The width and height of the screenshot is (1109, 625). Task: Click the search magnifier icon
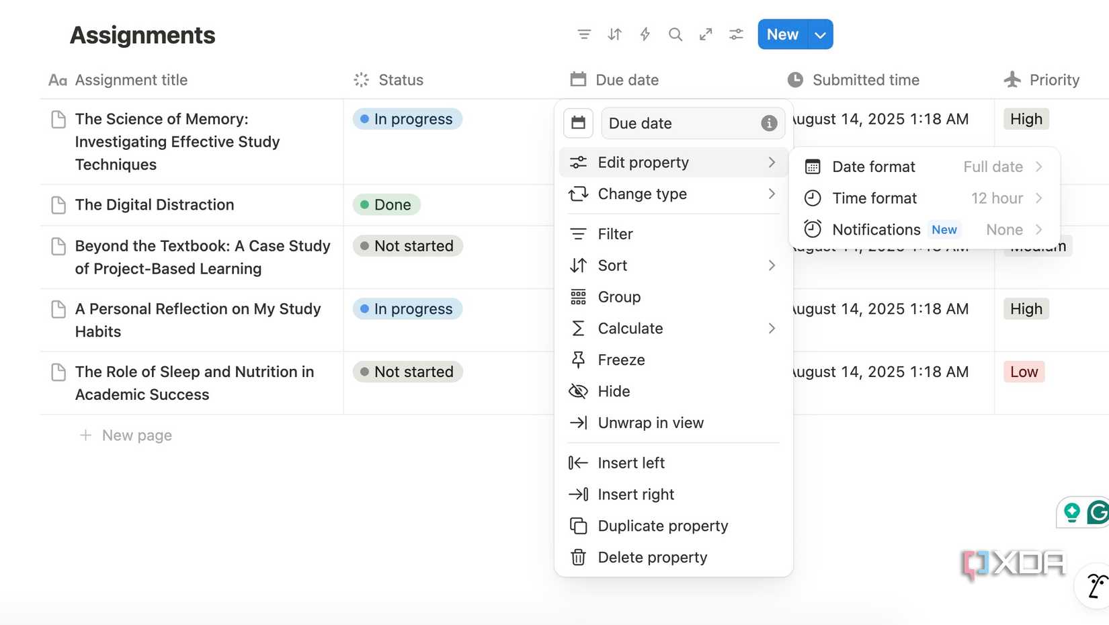point(675,34)
